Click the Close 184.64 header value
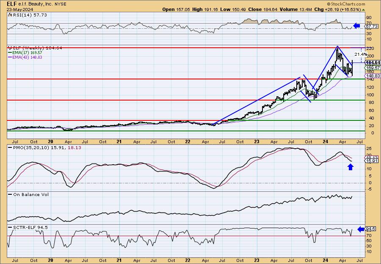Viewport: 381px width, 264px height. coord(263,9)
